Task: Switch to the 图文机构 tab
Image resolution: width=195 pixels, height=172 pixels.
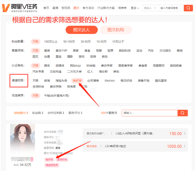Action: [116, 30]
